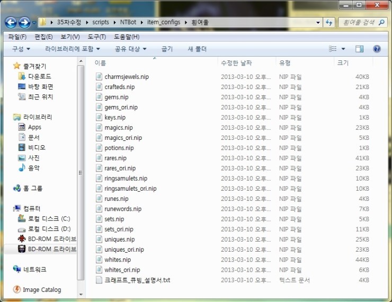
Task: Refresh the folder with the refresh icon
Action: (329, 23)
